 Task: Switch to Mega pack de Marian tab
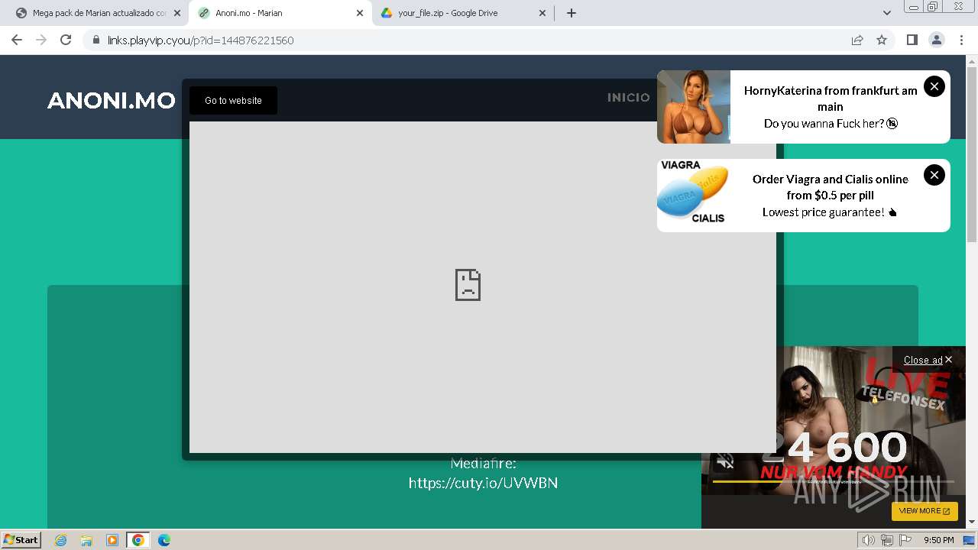pos(98,13)
